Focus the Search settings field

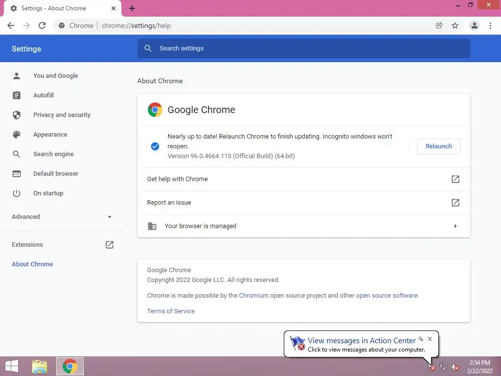pyautogui.click(x=303, y=48)
